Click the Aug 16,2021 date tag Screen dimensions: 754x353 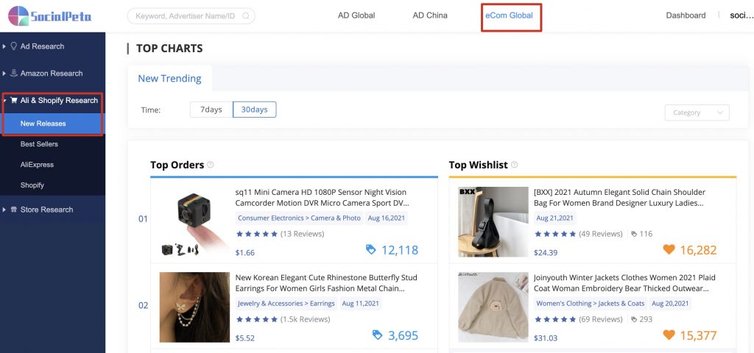click(x=387, y=218)
